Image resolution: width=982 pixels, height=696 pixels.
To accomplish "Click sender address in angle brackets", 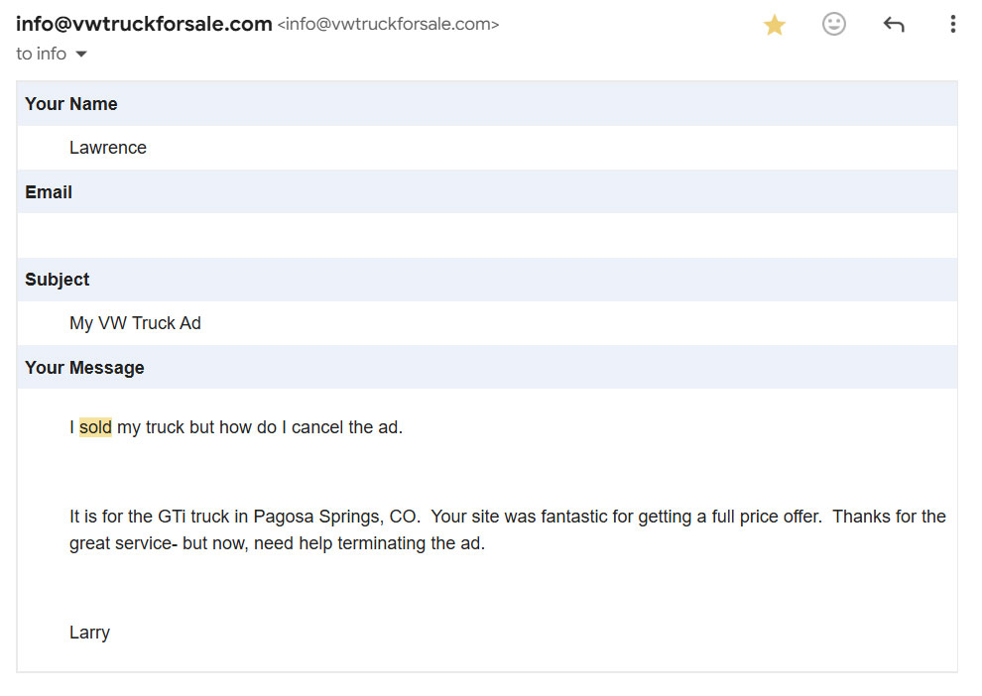I will click(x=388, y=25).
